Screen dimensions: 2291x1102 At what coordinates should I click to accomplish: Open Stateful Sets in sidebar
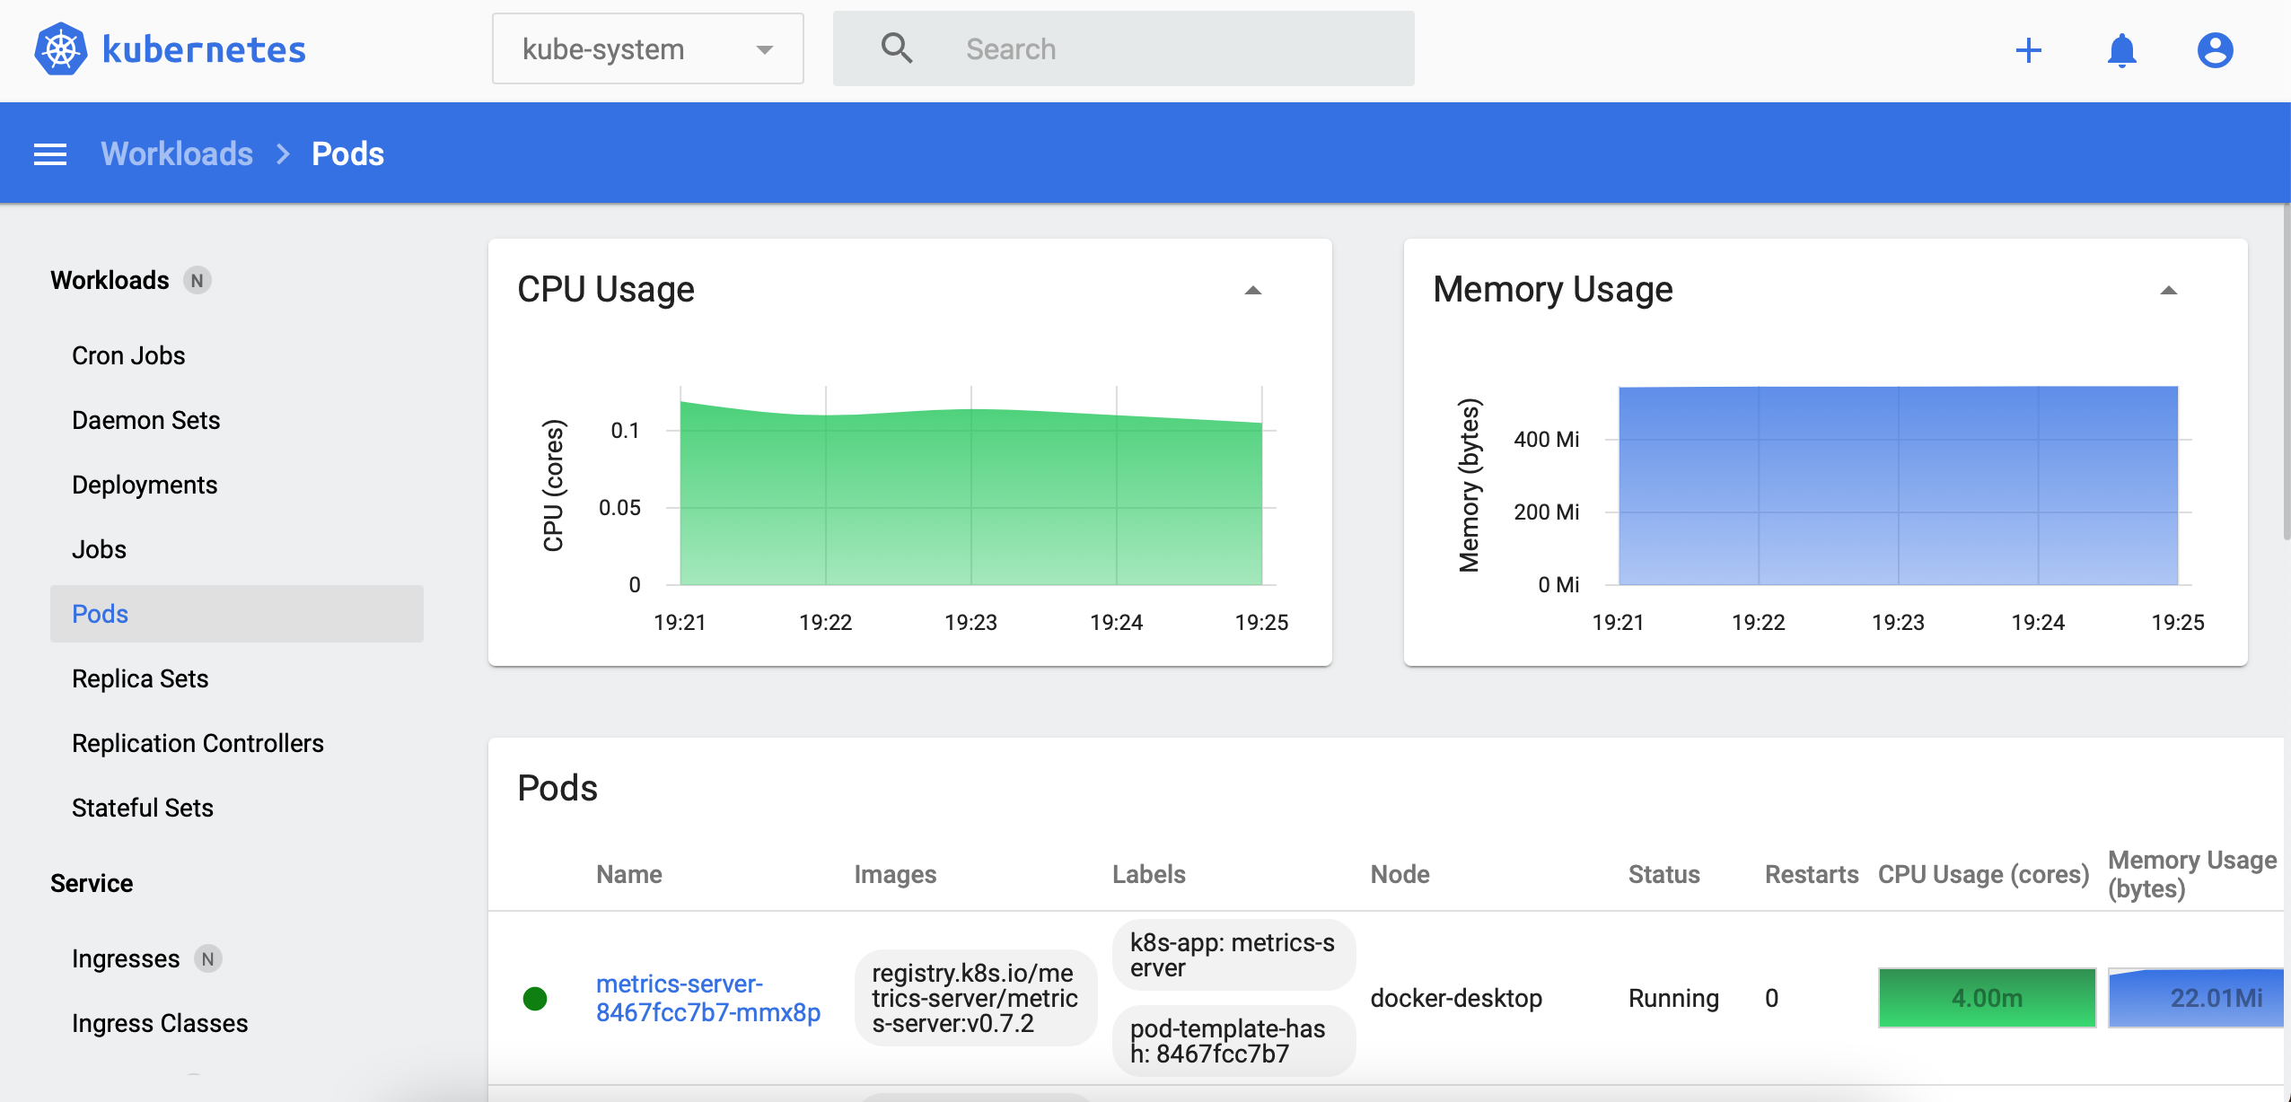pos(143,808)
